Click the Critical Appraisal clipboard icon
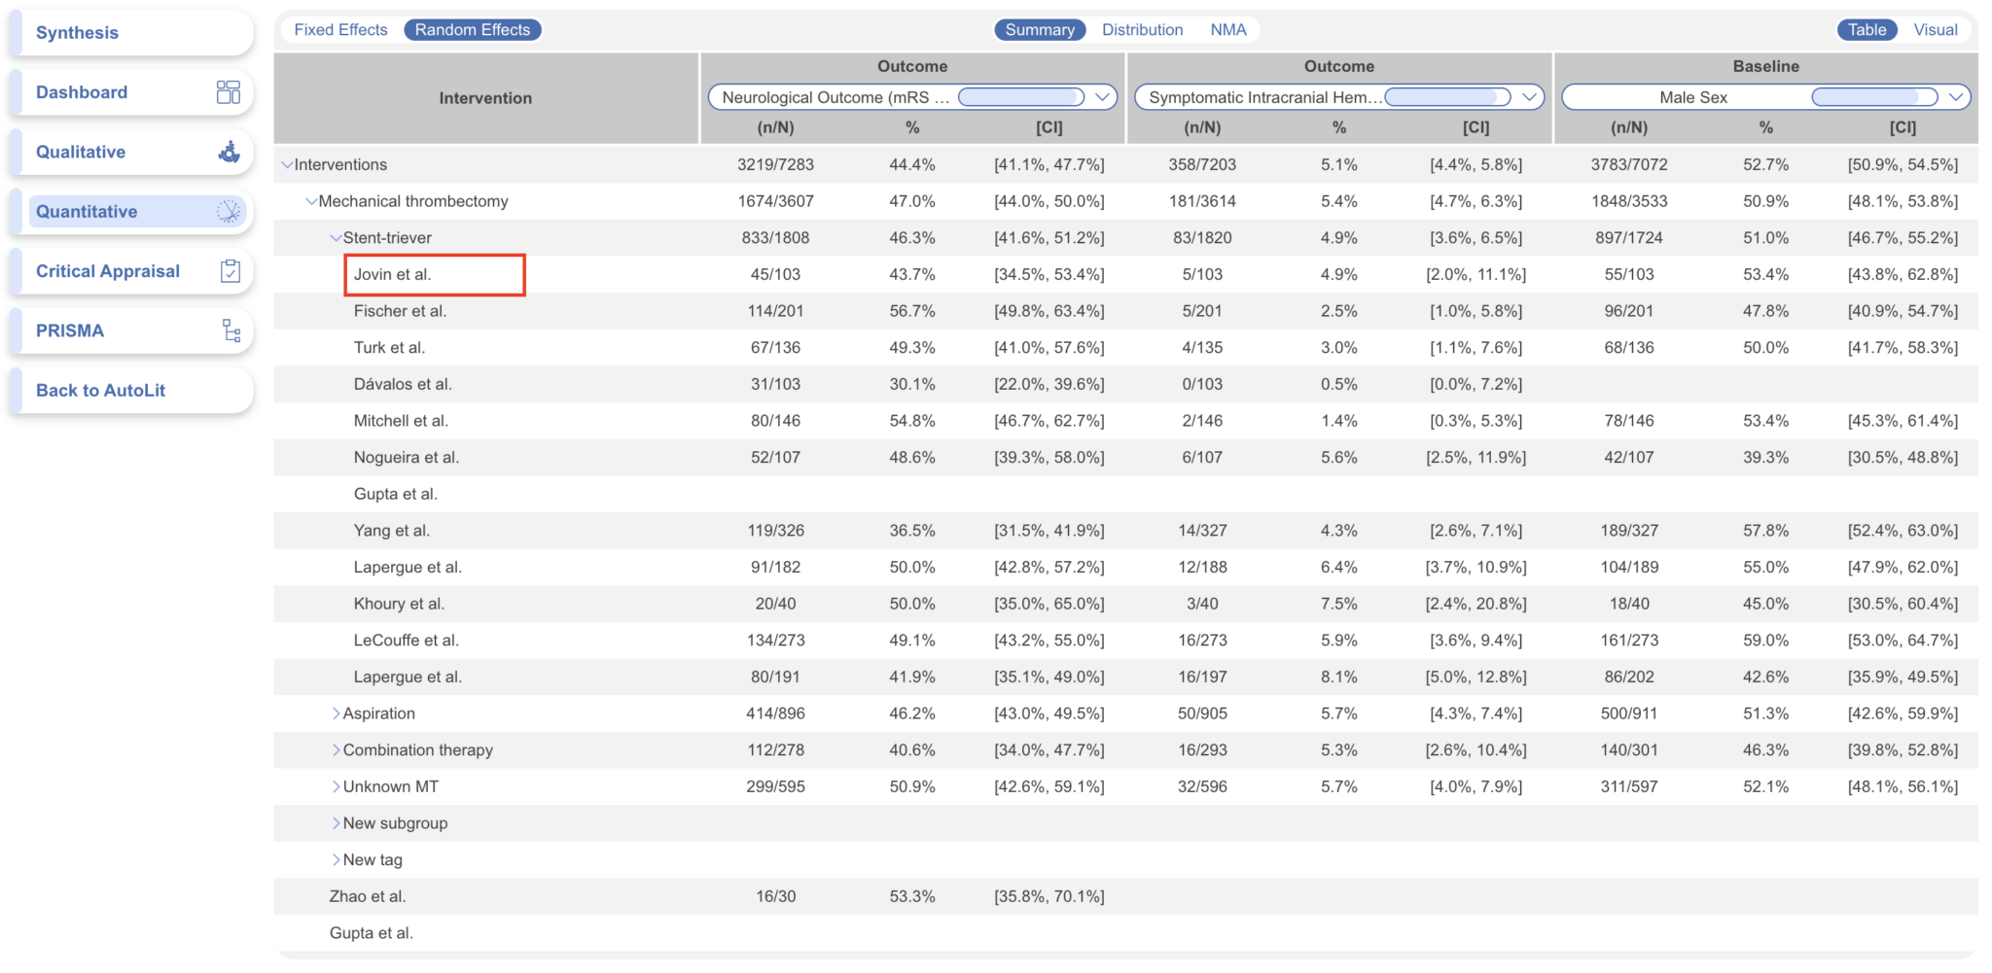 tap(230, 271)
